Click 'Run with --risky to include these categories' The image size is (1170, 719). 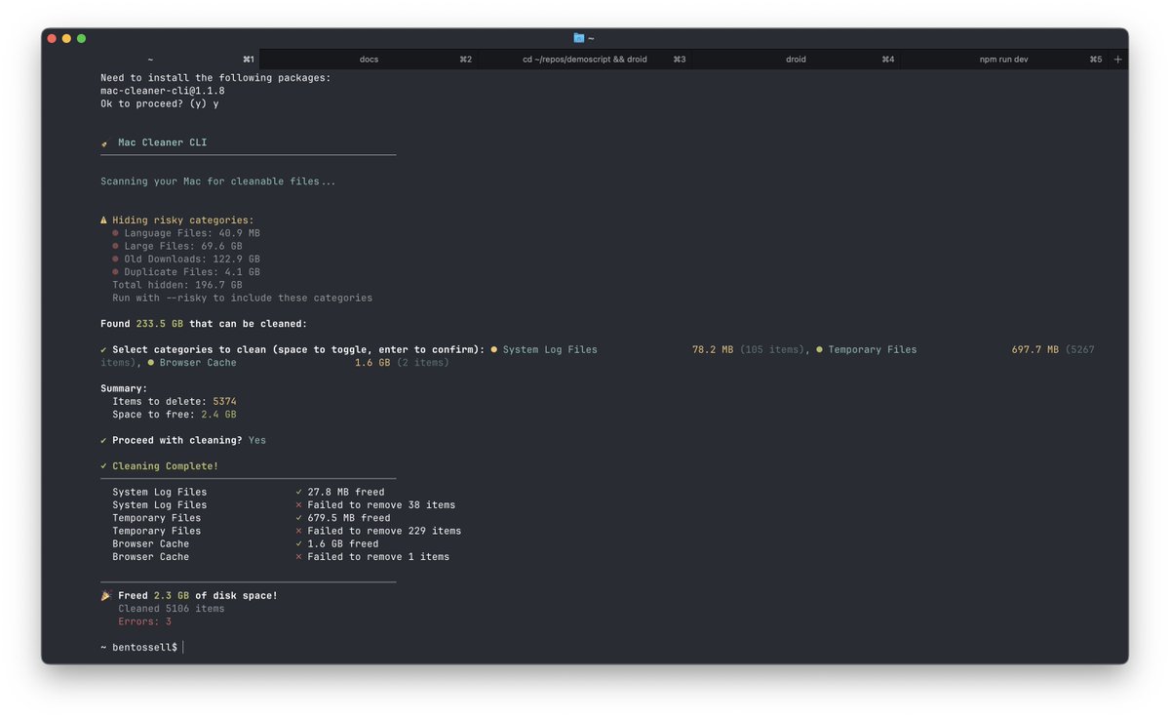[x=243, y=298]
